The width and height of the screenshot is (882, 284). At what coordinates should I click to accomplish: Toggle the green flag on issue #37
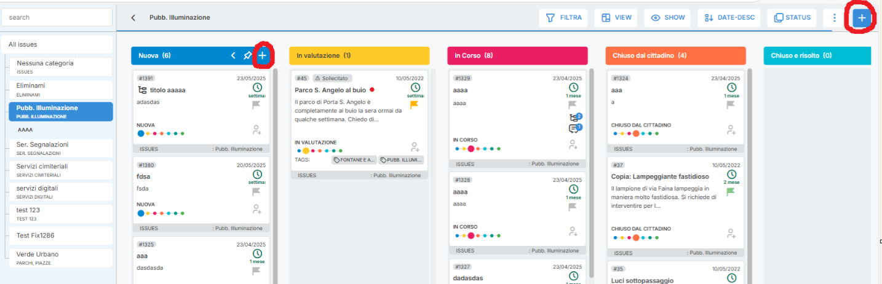731,192
